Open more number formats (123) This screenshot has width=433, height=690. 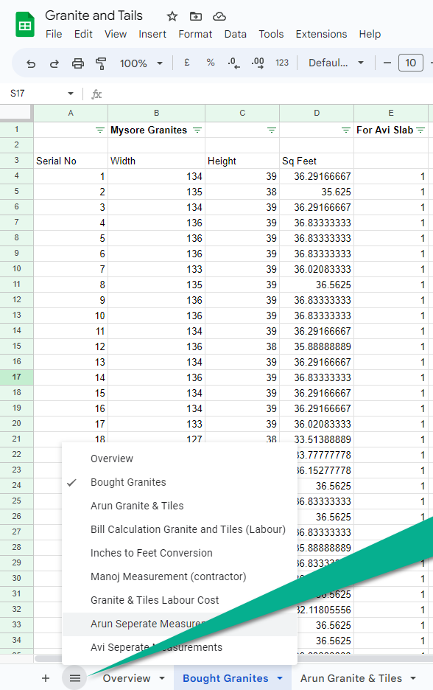[x=282, y=63]
